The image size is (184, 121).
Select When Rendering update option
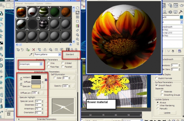(x=158, y=105)
